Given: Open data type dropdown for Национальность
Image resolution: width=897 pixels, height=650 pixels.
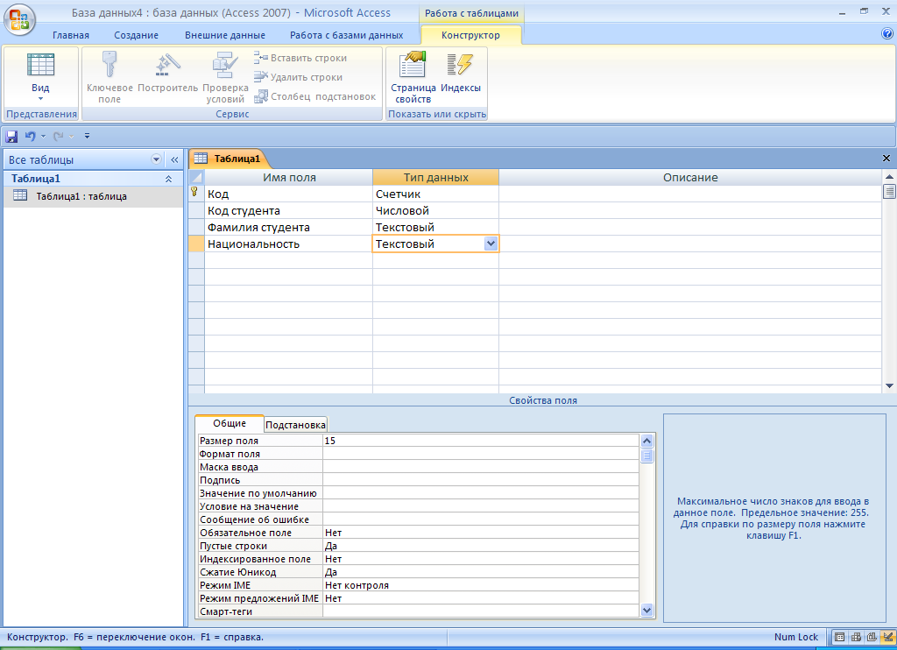Looking at the screenshot, I should pyautogui.click(x=491, y=244).
